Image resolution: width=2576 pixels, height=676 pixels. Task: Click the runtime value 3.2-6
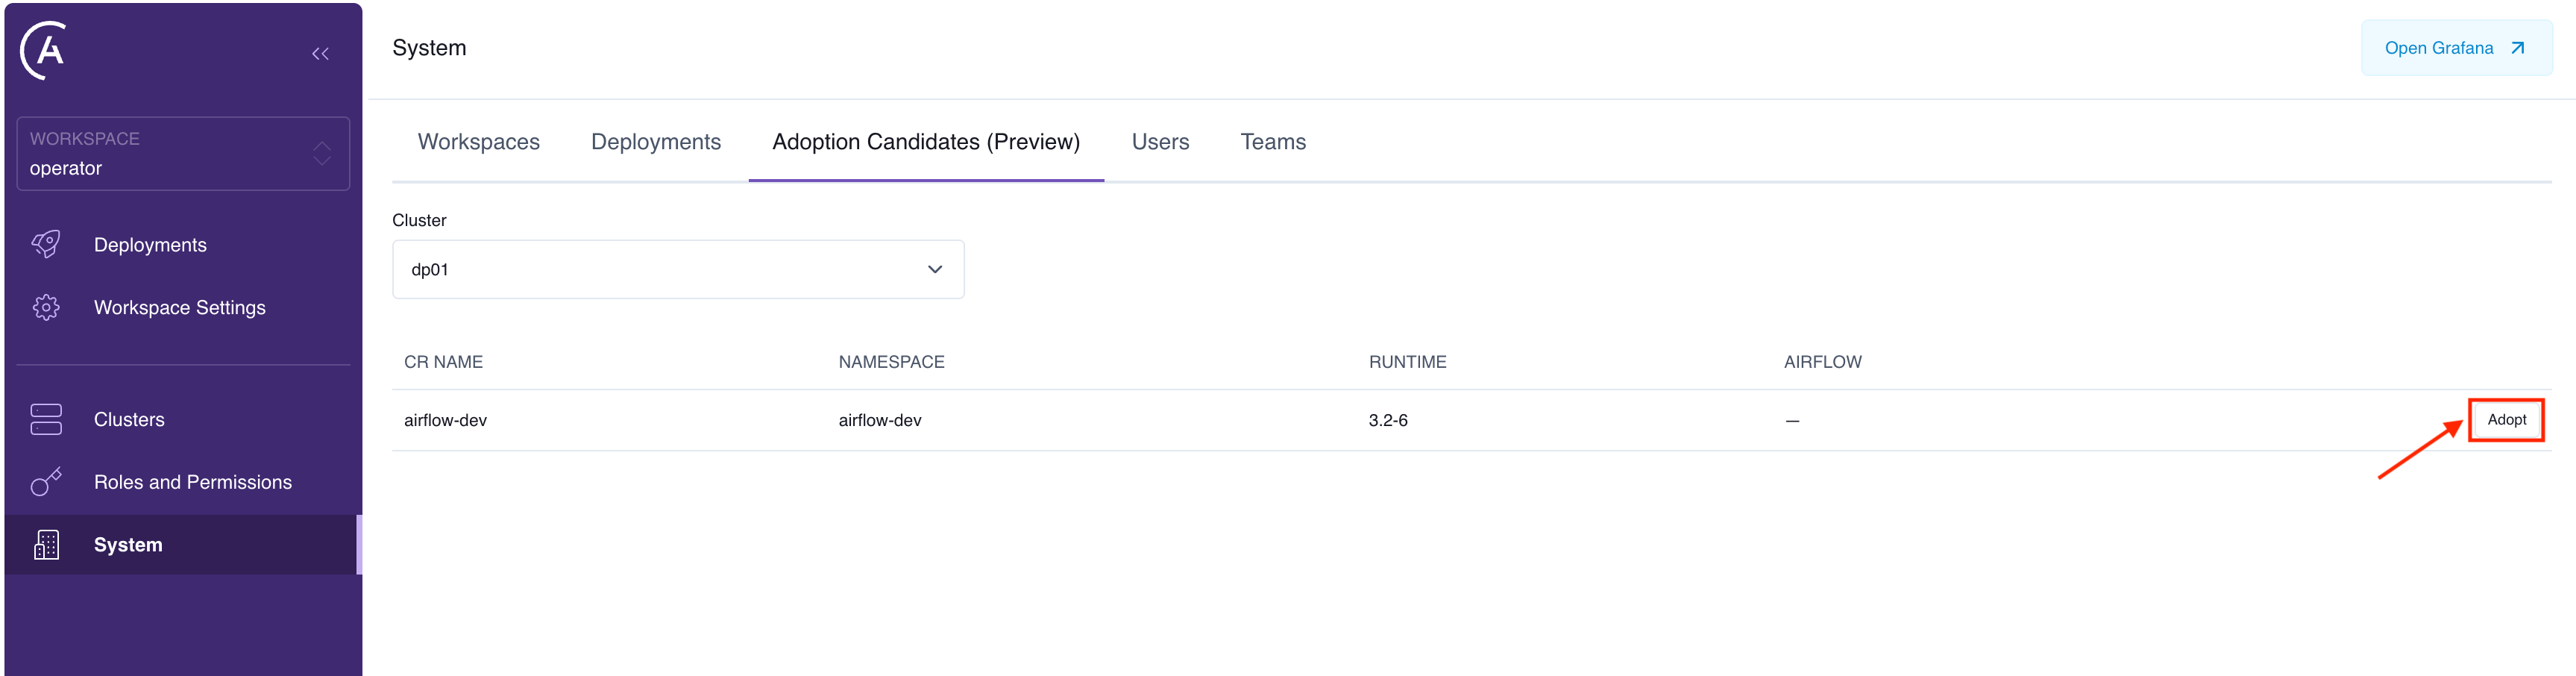[1388, 420]
